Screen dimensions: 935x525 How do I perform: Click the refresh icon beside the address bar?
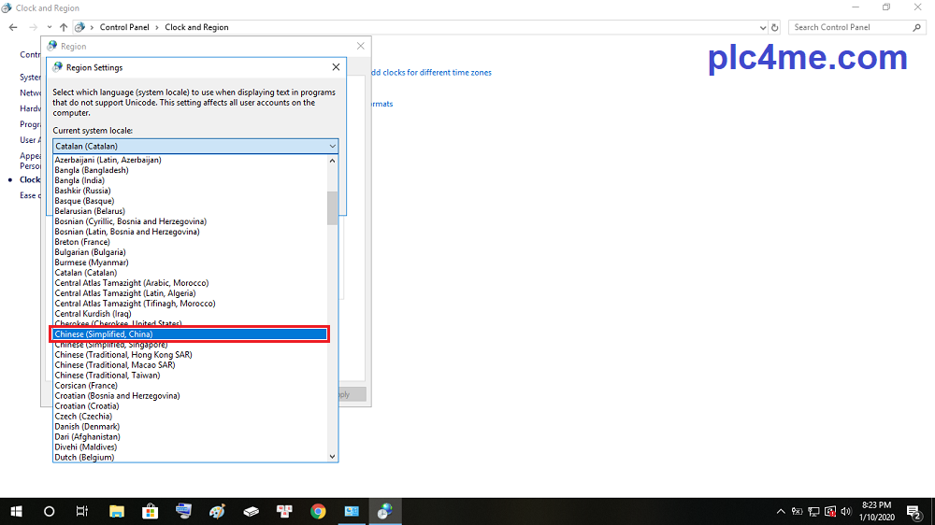click(x=773, y=27)
